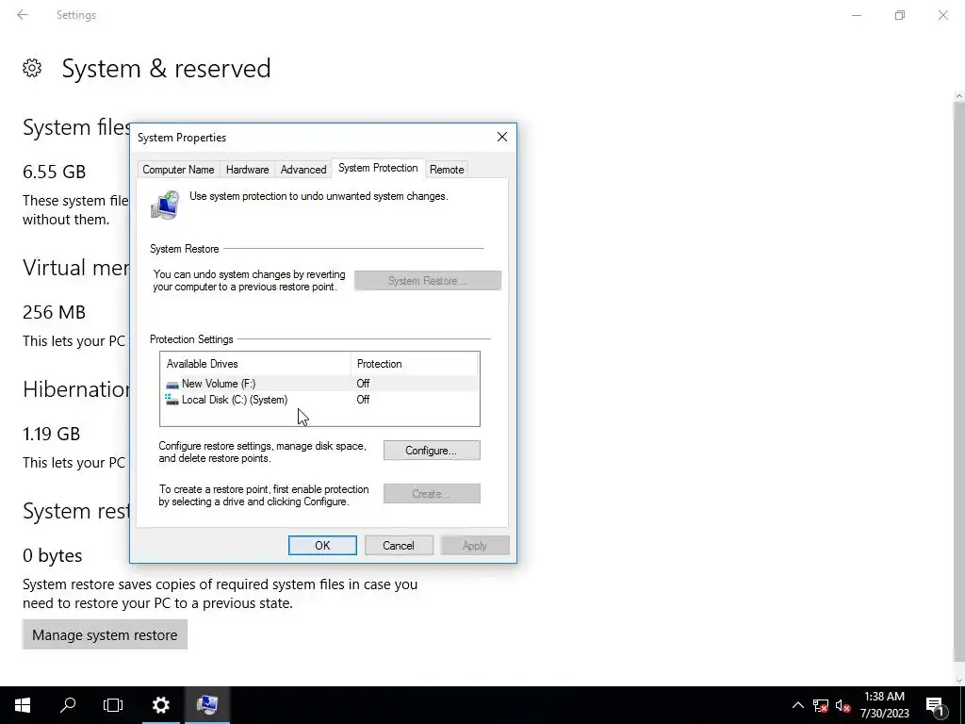Open the notification Action Center
Viewport: 965px width, 724px height.
coord(936,705)
